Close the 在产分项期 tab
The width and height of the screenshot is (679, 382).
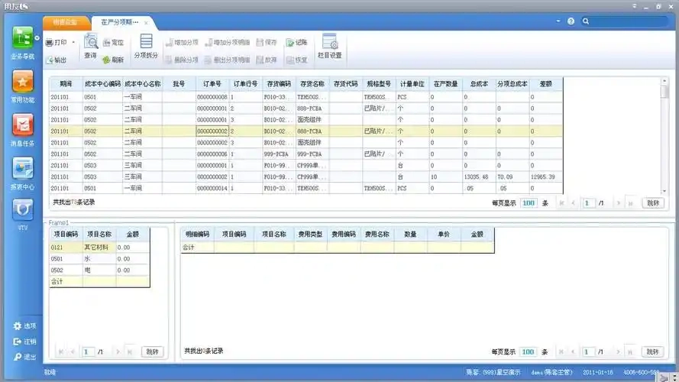click(147, 22)
